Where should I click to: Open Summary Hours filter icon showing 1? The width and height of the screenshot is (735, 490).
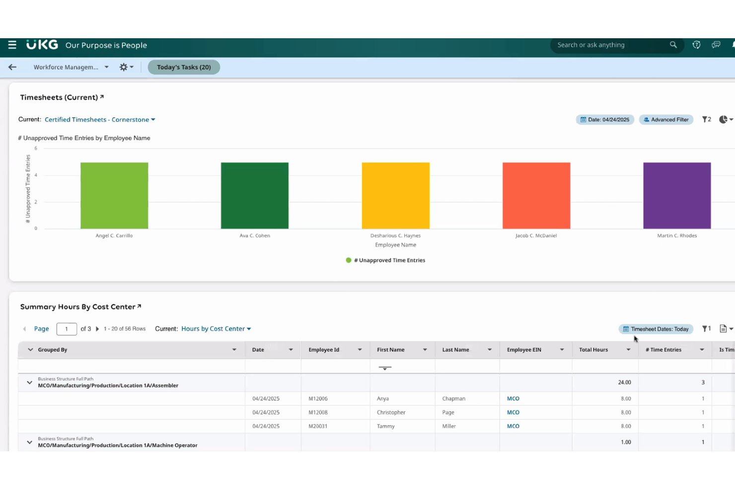tap(706, 329)
